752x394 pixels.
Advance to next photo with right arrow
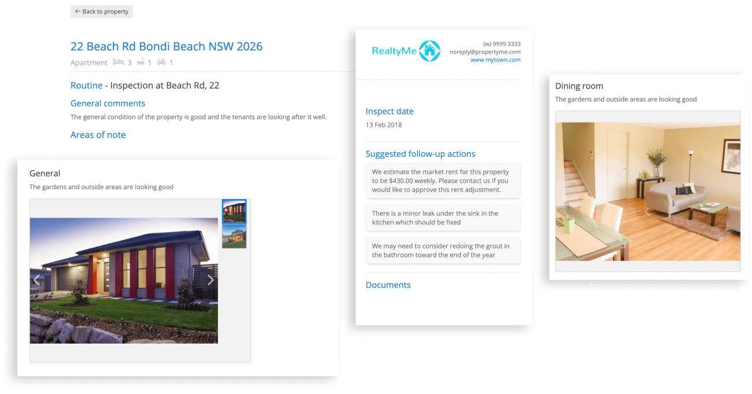[x=211, y=280]
